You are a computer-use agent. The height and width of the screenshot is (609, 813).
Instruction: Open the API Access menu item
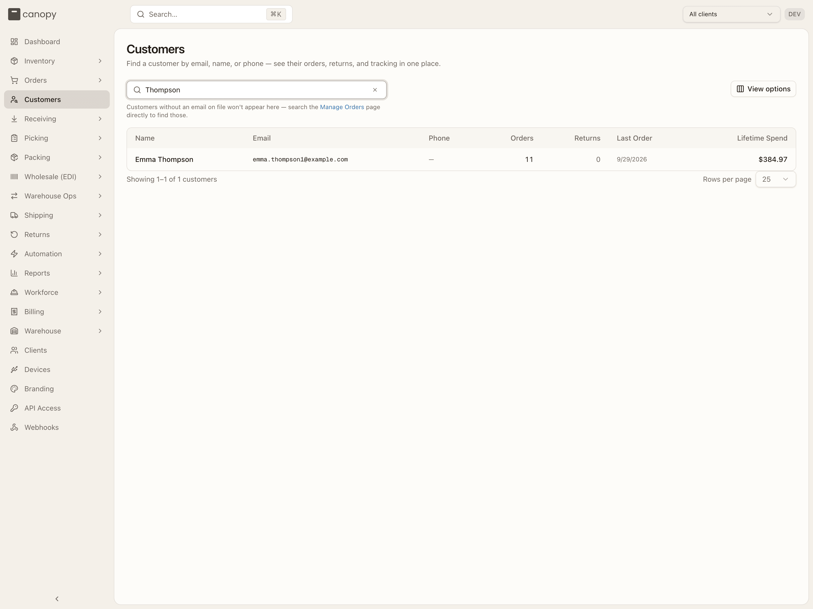(x=57, y=408)
